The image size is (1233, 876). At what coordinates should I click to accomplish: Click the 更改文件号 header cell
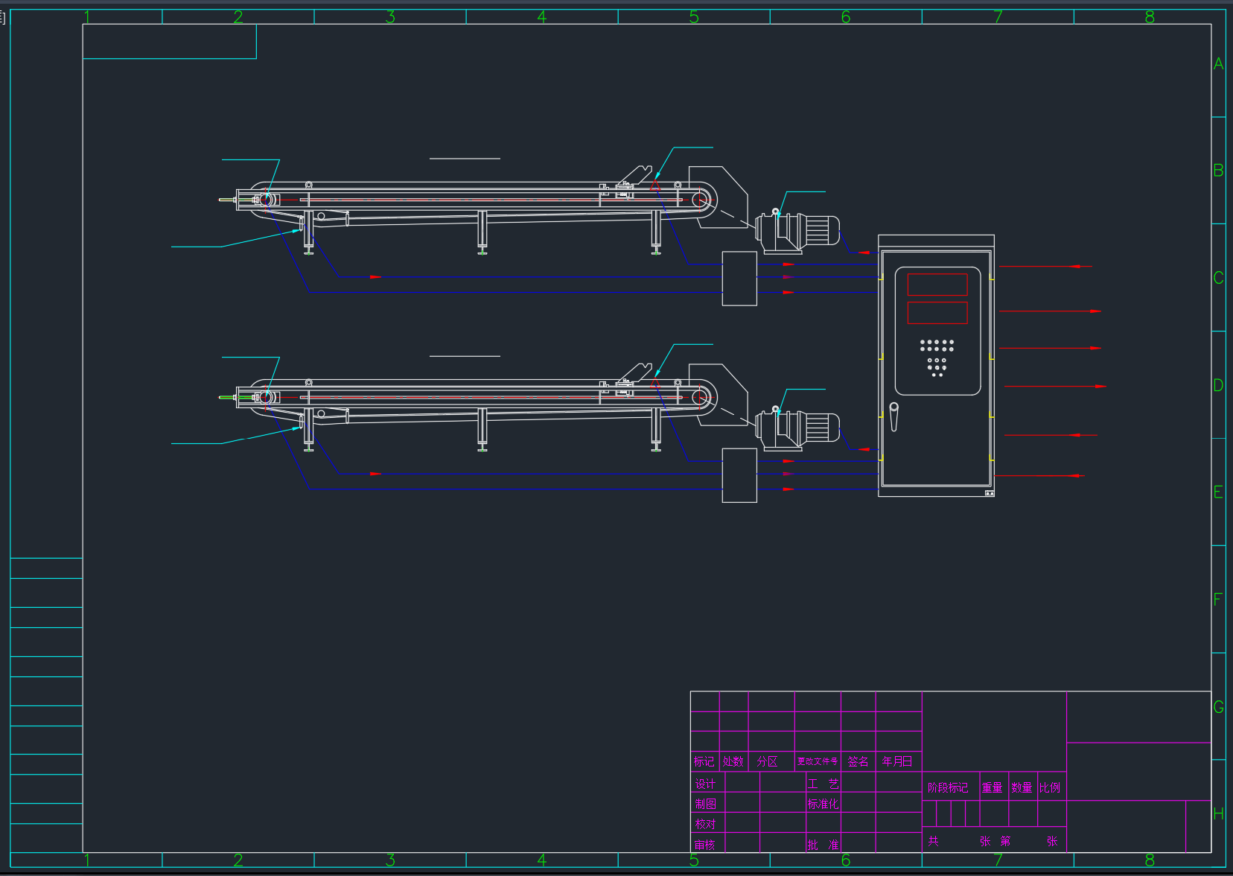click(818, 761)
